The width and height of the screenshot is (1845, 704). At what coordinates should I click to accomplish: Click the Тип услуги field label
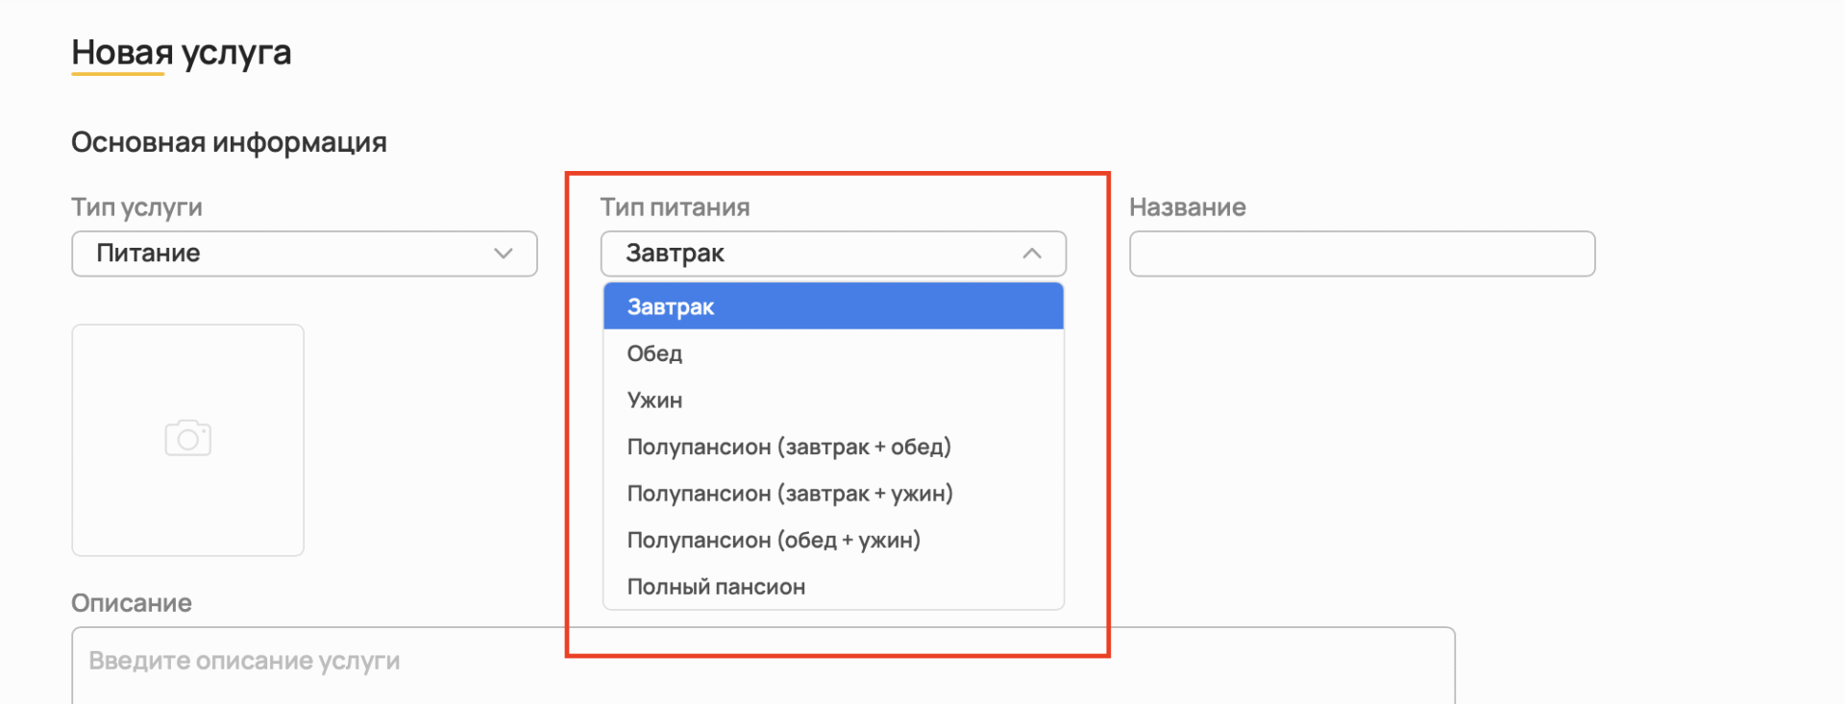tap(136, 207)
